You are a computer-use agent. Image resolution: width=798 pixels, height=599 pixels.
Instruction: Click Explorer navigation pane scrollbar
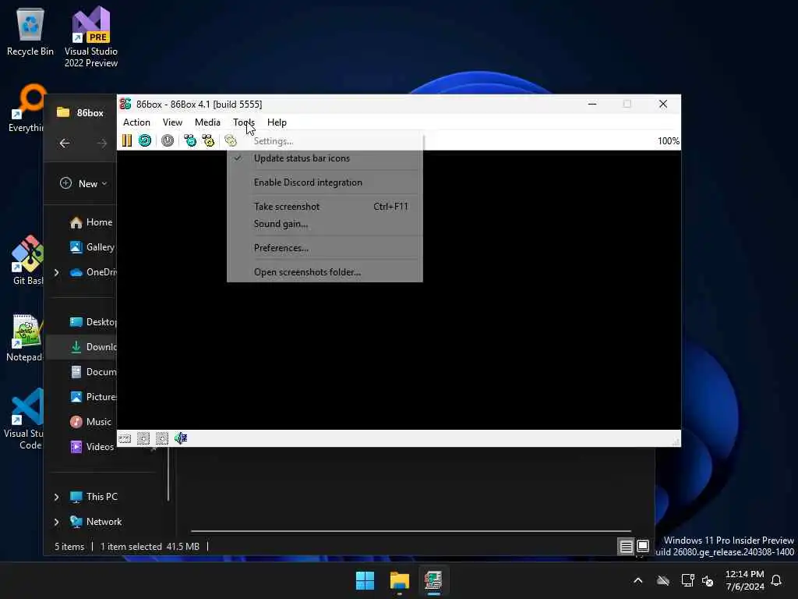168,474
